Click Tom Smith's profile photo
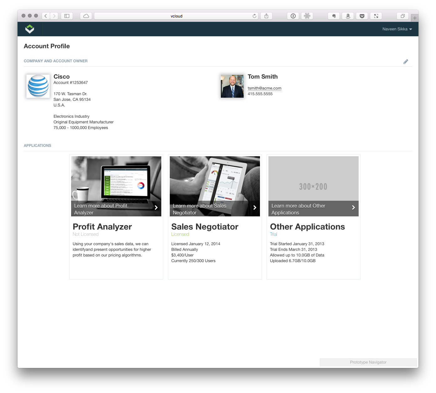The height and width of the screenshot is (393, 436). 232,86
